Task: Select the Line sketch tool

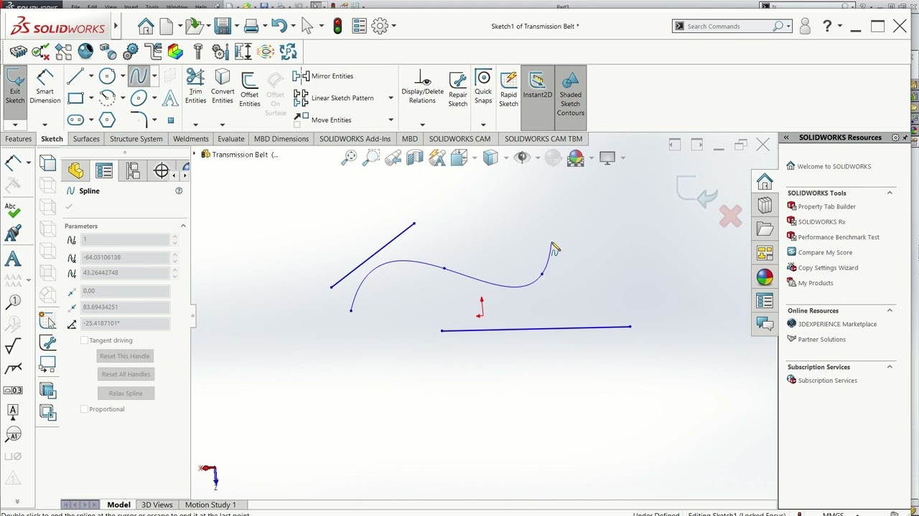Action: (x=75, y=76)
